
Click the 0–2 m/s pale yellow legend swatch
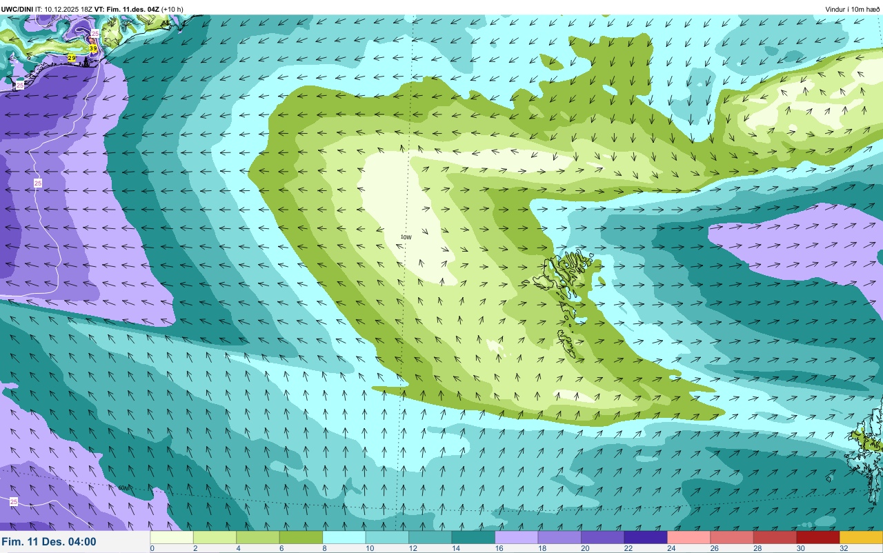click(x=172, y=537)
